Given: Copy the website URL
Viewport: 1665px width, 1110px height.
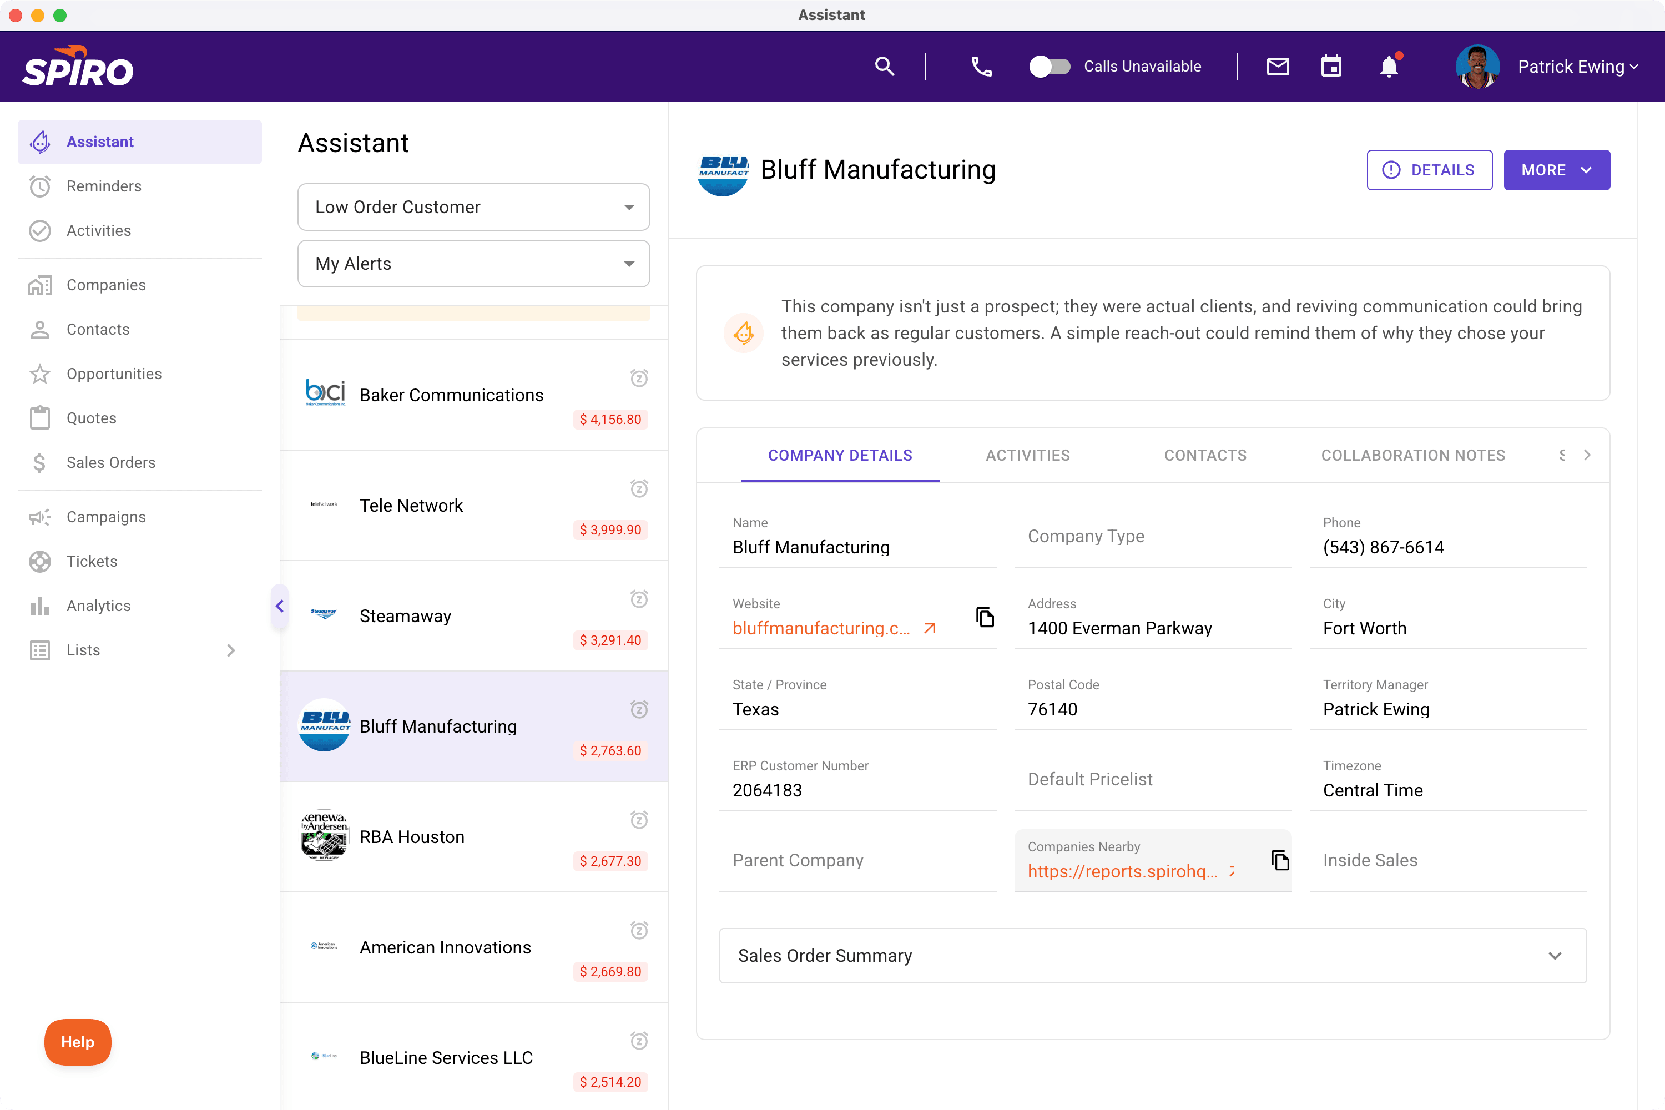Looking at the screenshot, I should 985,617.
